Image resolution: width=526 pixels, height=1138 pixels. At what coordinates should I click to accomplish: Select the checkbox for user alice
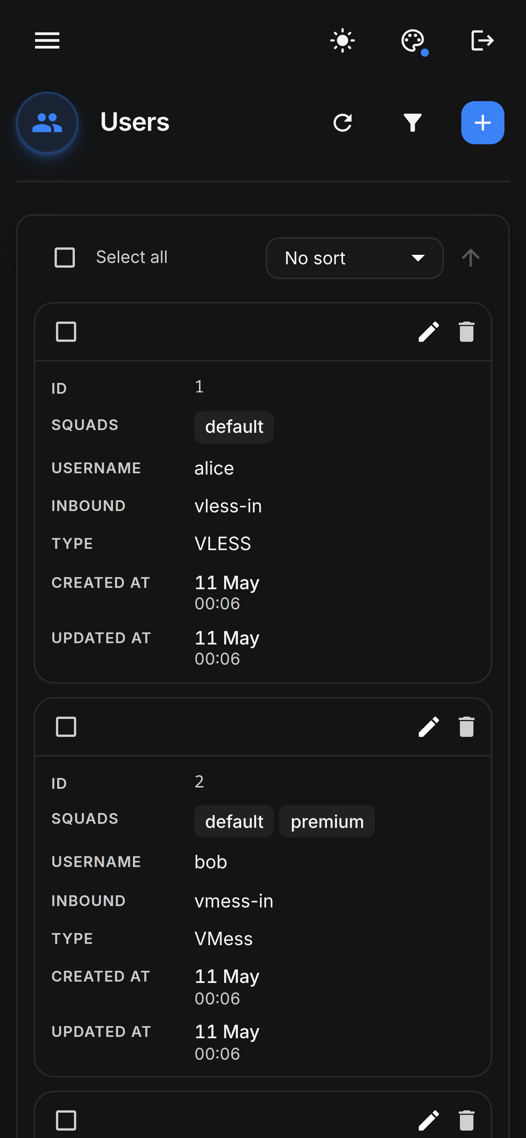66,332
